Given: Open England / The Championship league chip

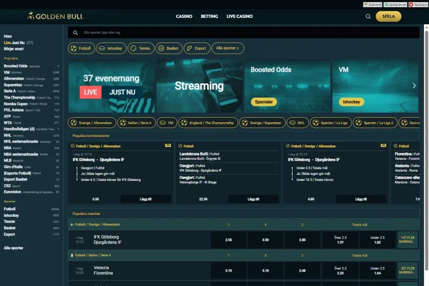Looking at the screenshot, I should click(x=208, y=123).
